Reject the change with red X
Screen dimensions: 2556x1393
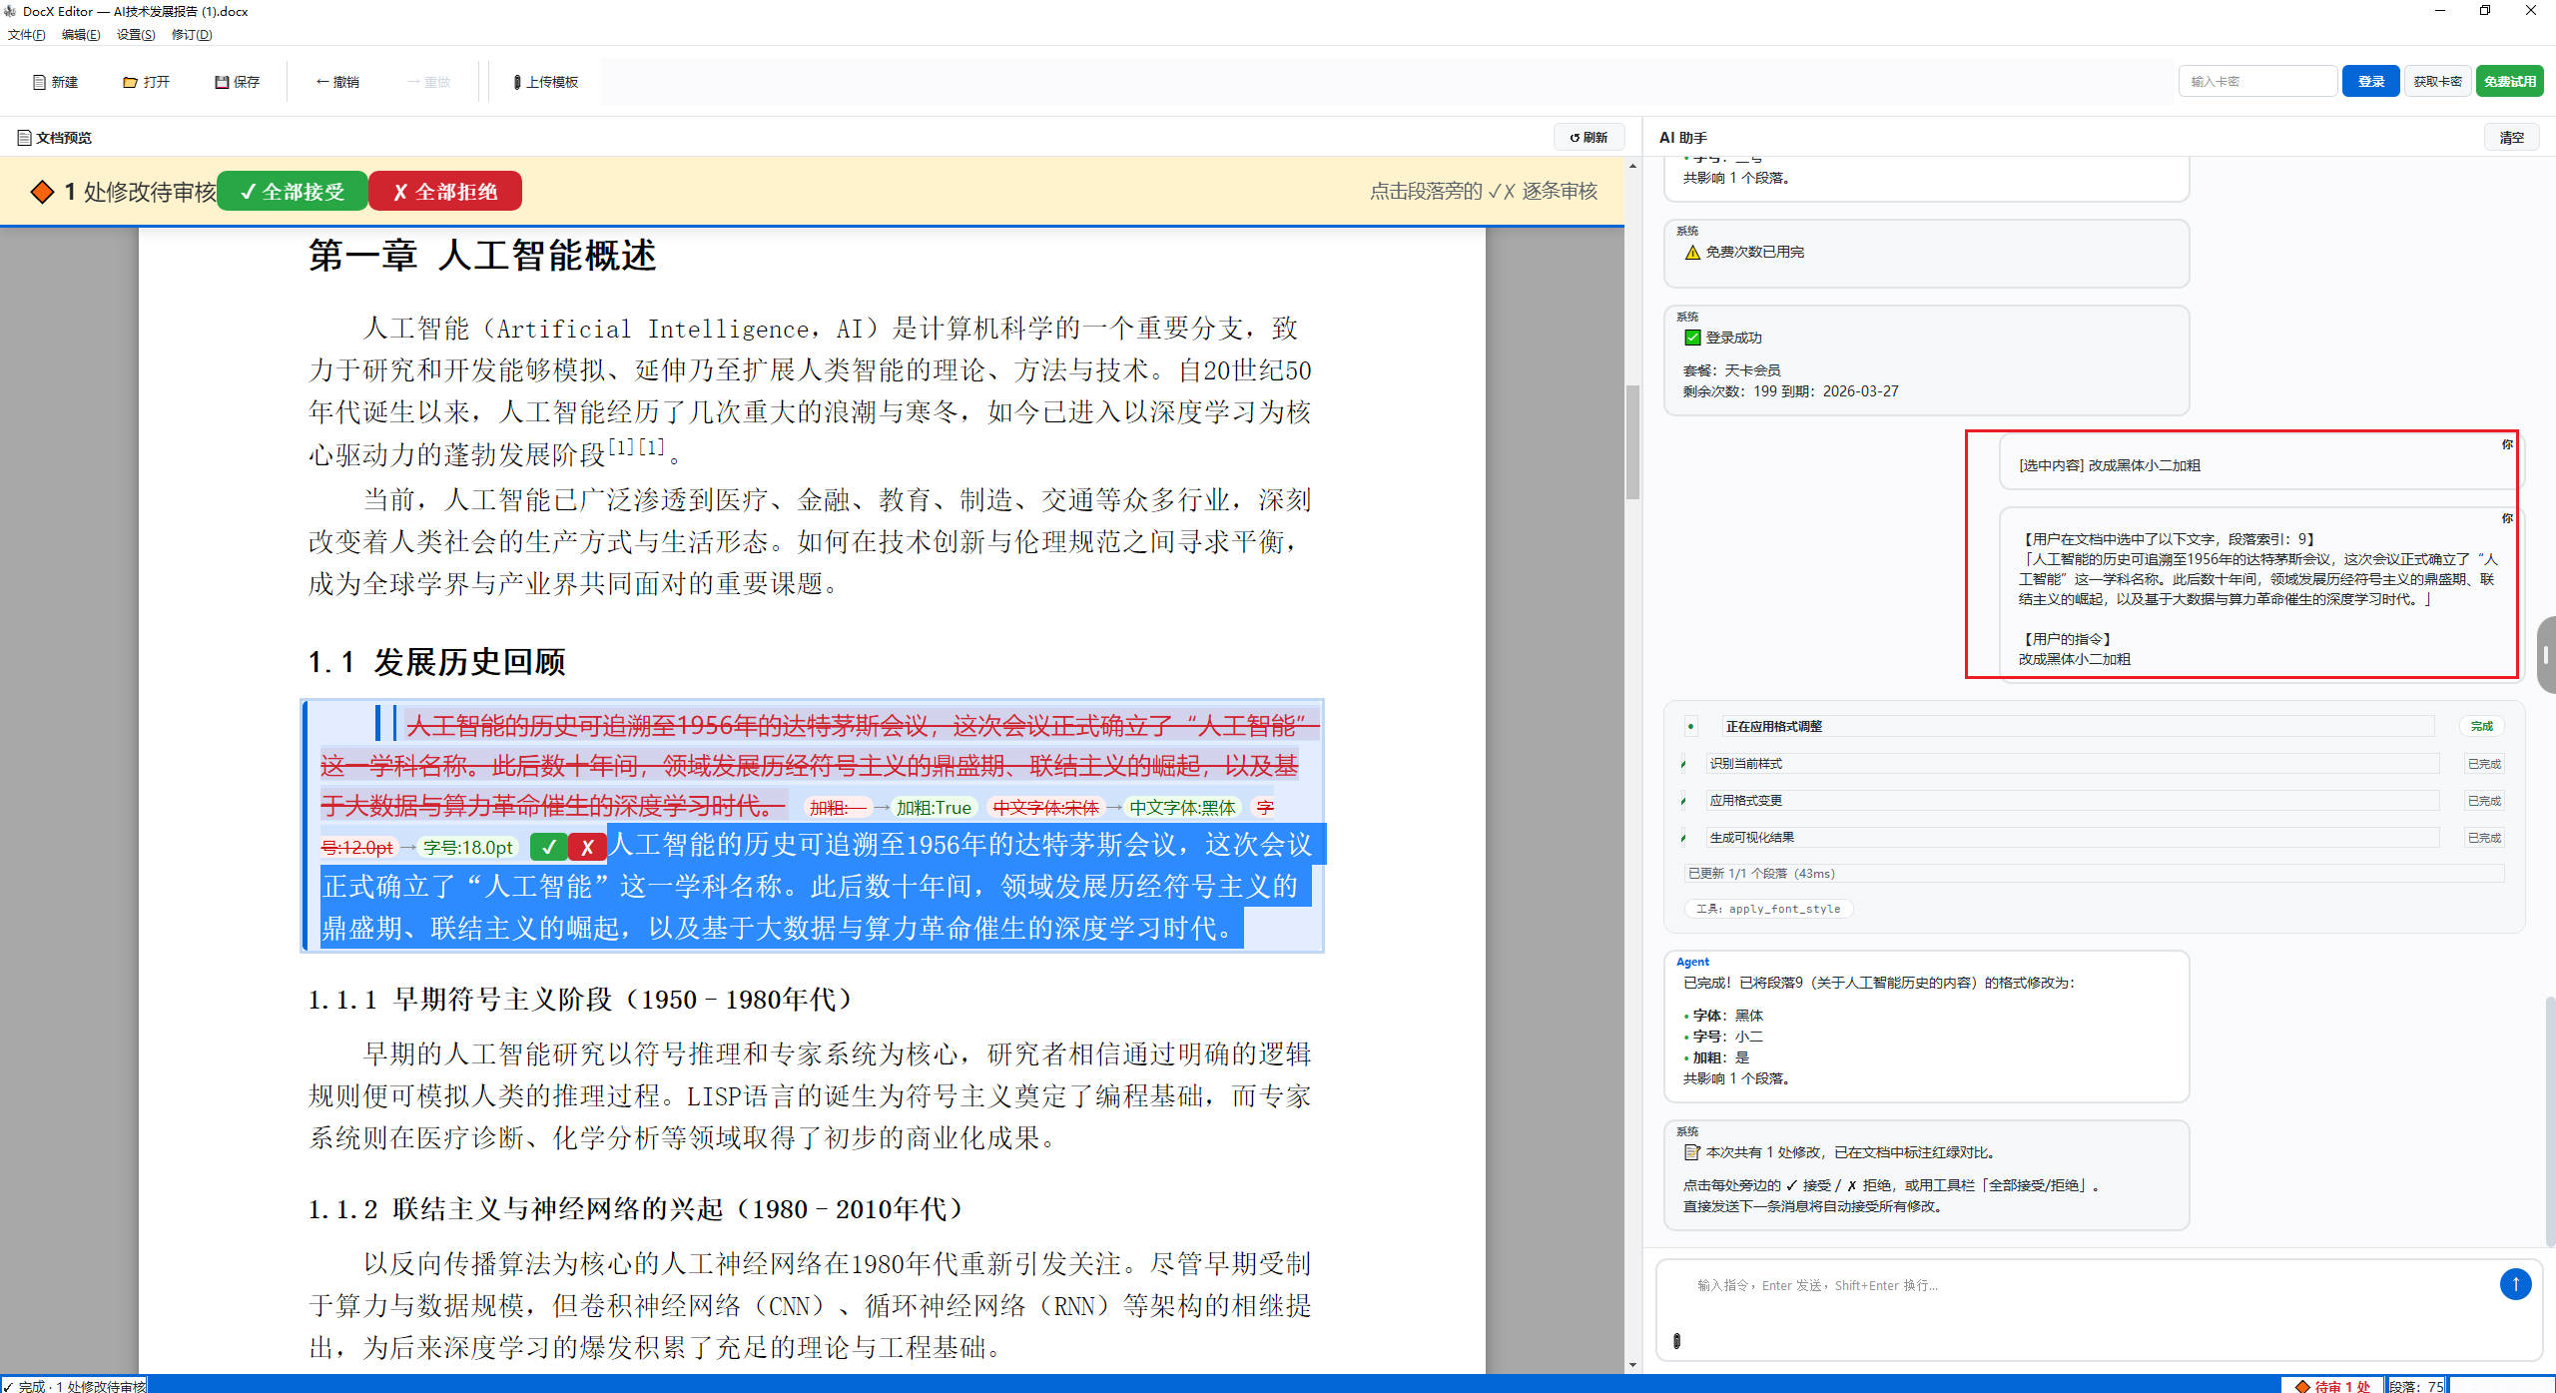point(587,848)
